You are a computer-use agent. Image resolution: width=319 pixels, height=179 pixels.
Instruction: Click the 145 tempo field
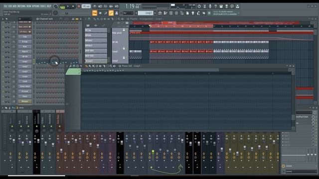tap(86, 6)
